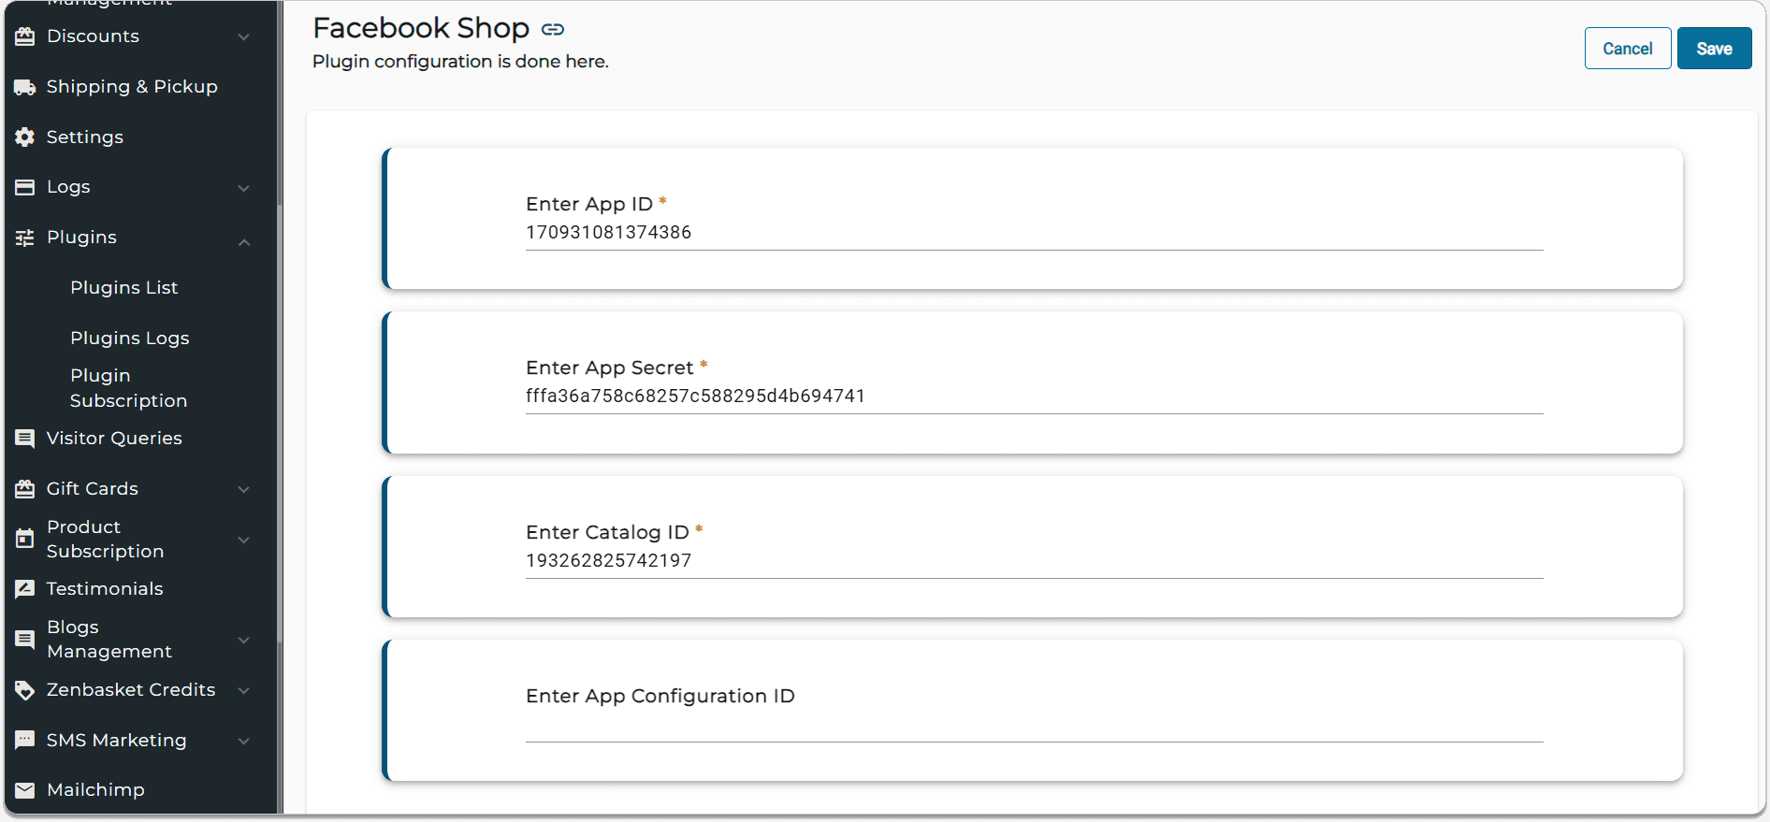Click the Testimonials icon in sidebar

coord(25,589)
